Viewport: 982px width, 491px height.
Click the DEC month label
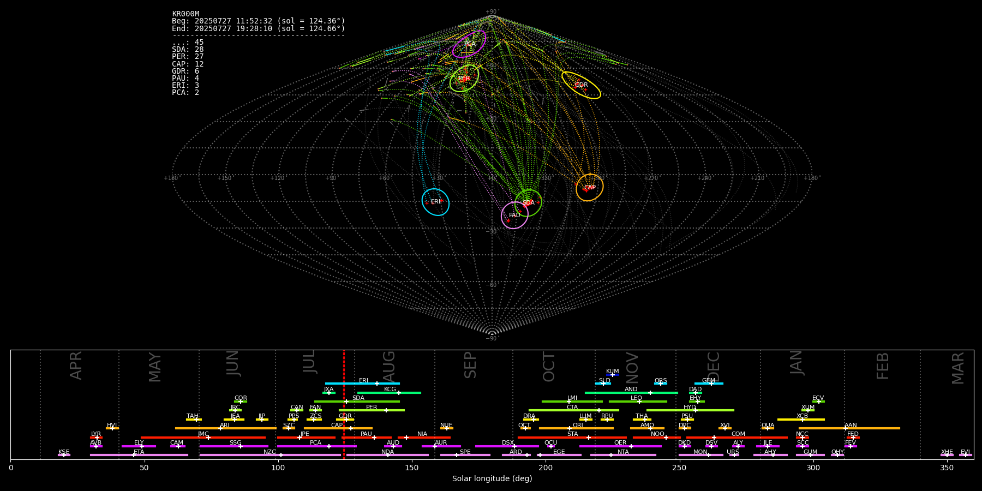coord(714,367)
